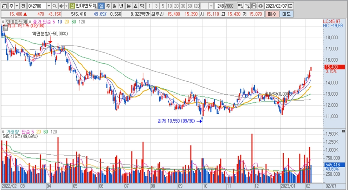
Task: Click the 매수 (buy) button
Action: tap(272, 14)
